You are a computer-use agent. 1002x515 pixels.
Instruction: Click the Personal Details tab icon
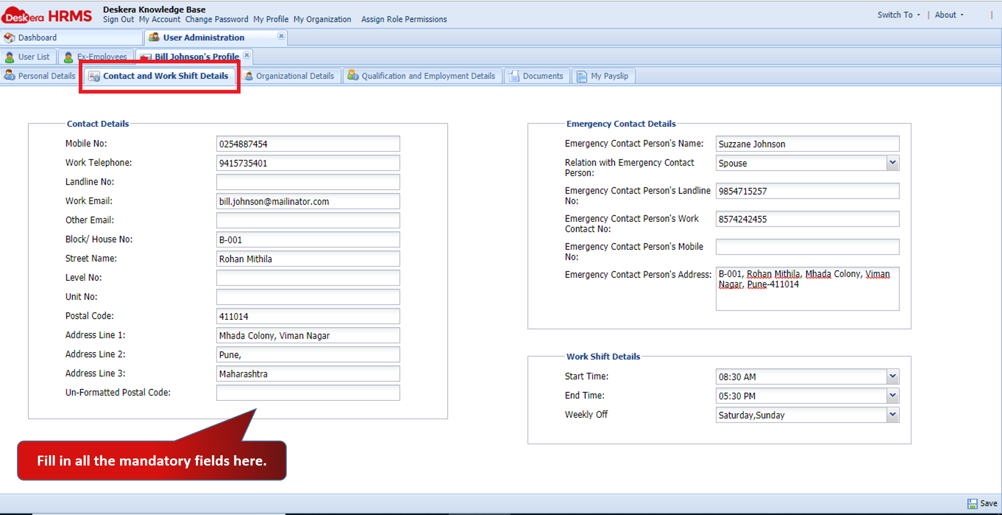[9, 76]
